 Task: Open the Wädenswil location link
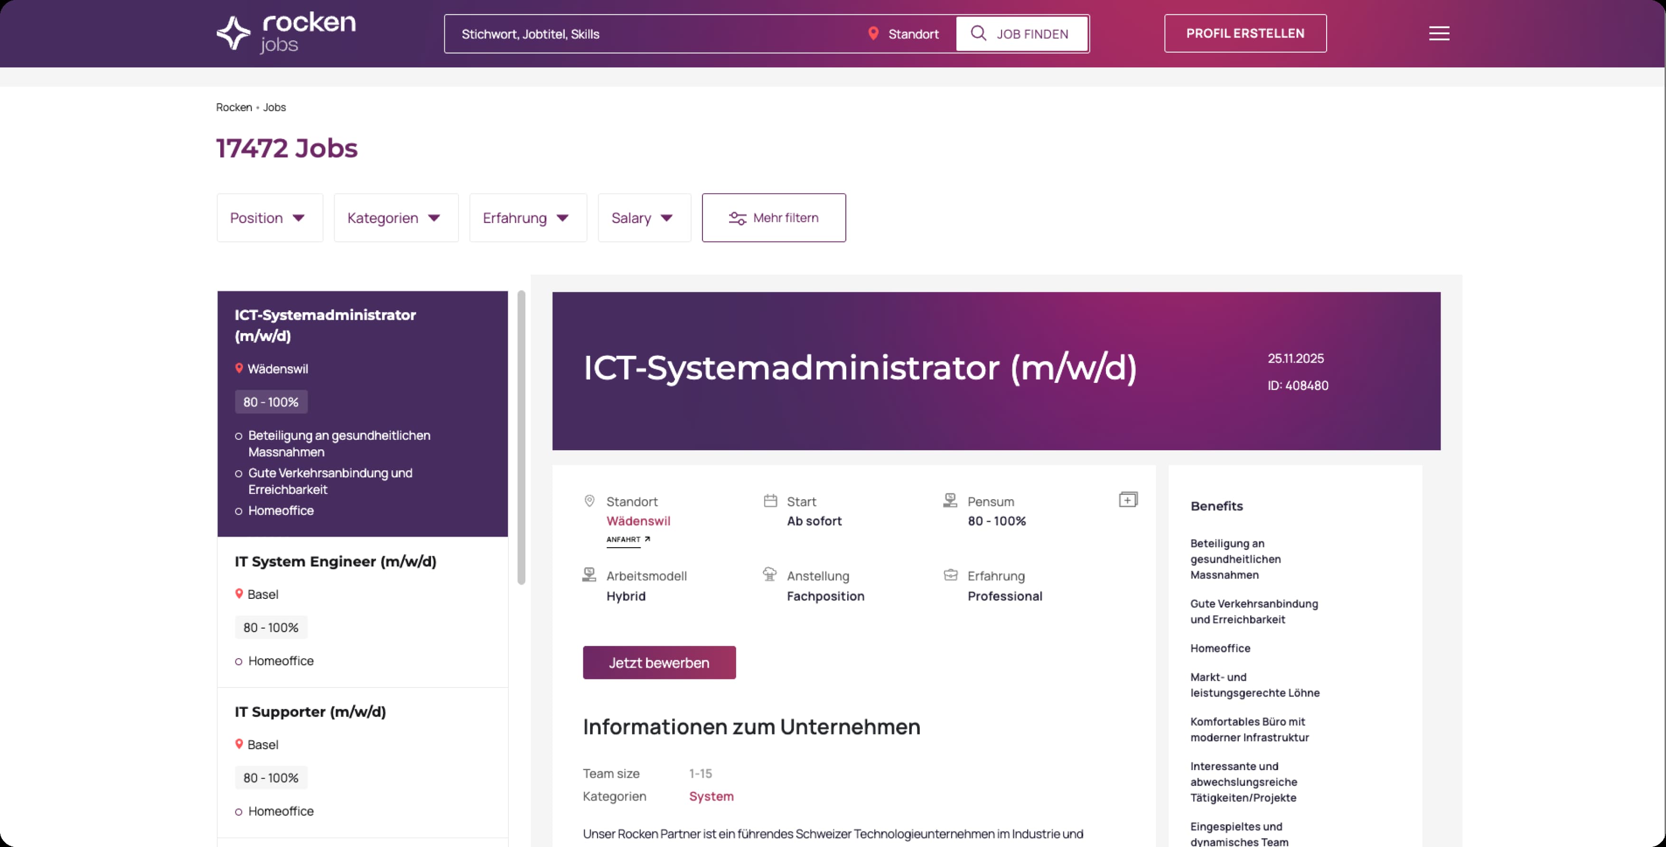638,521
